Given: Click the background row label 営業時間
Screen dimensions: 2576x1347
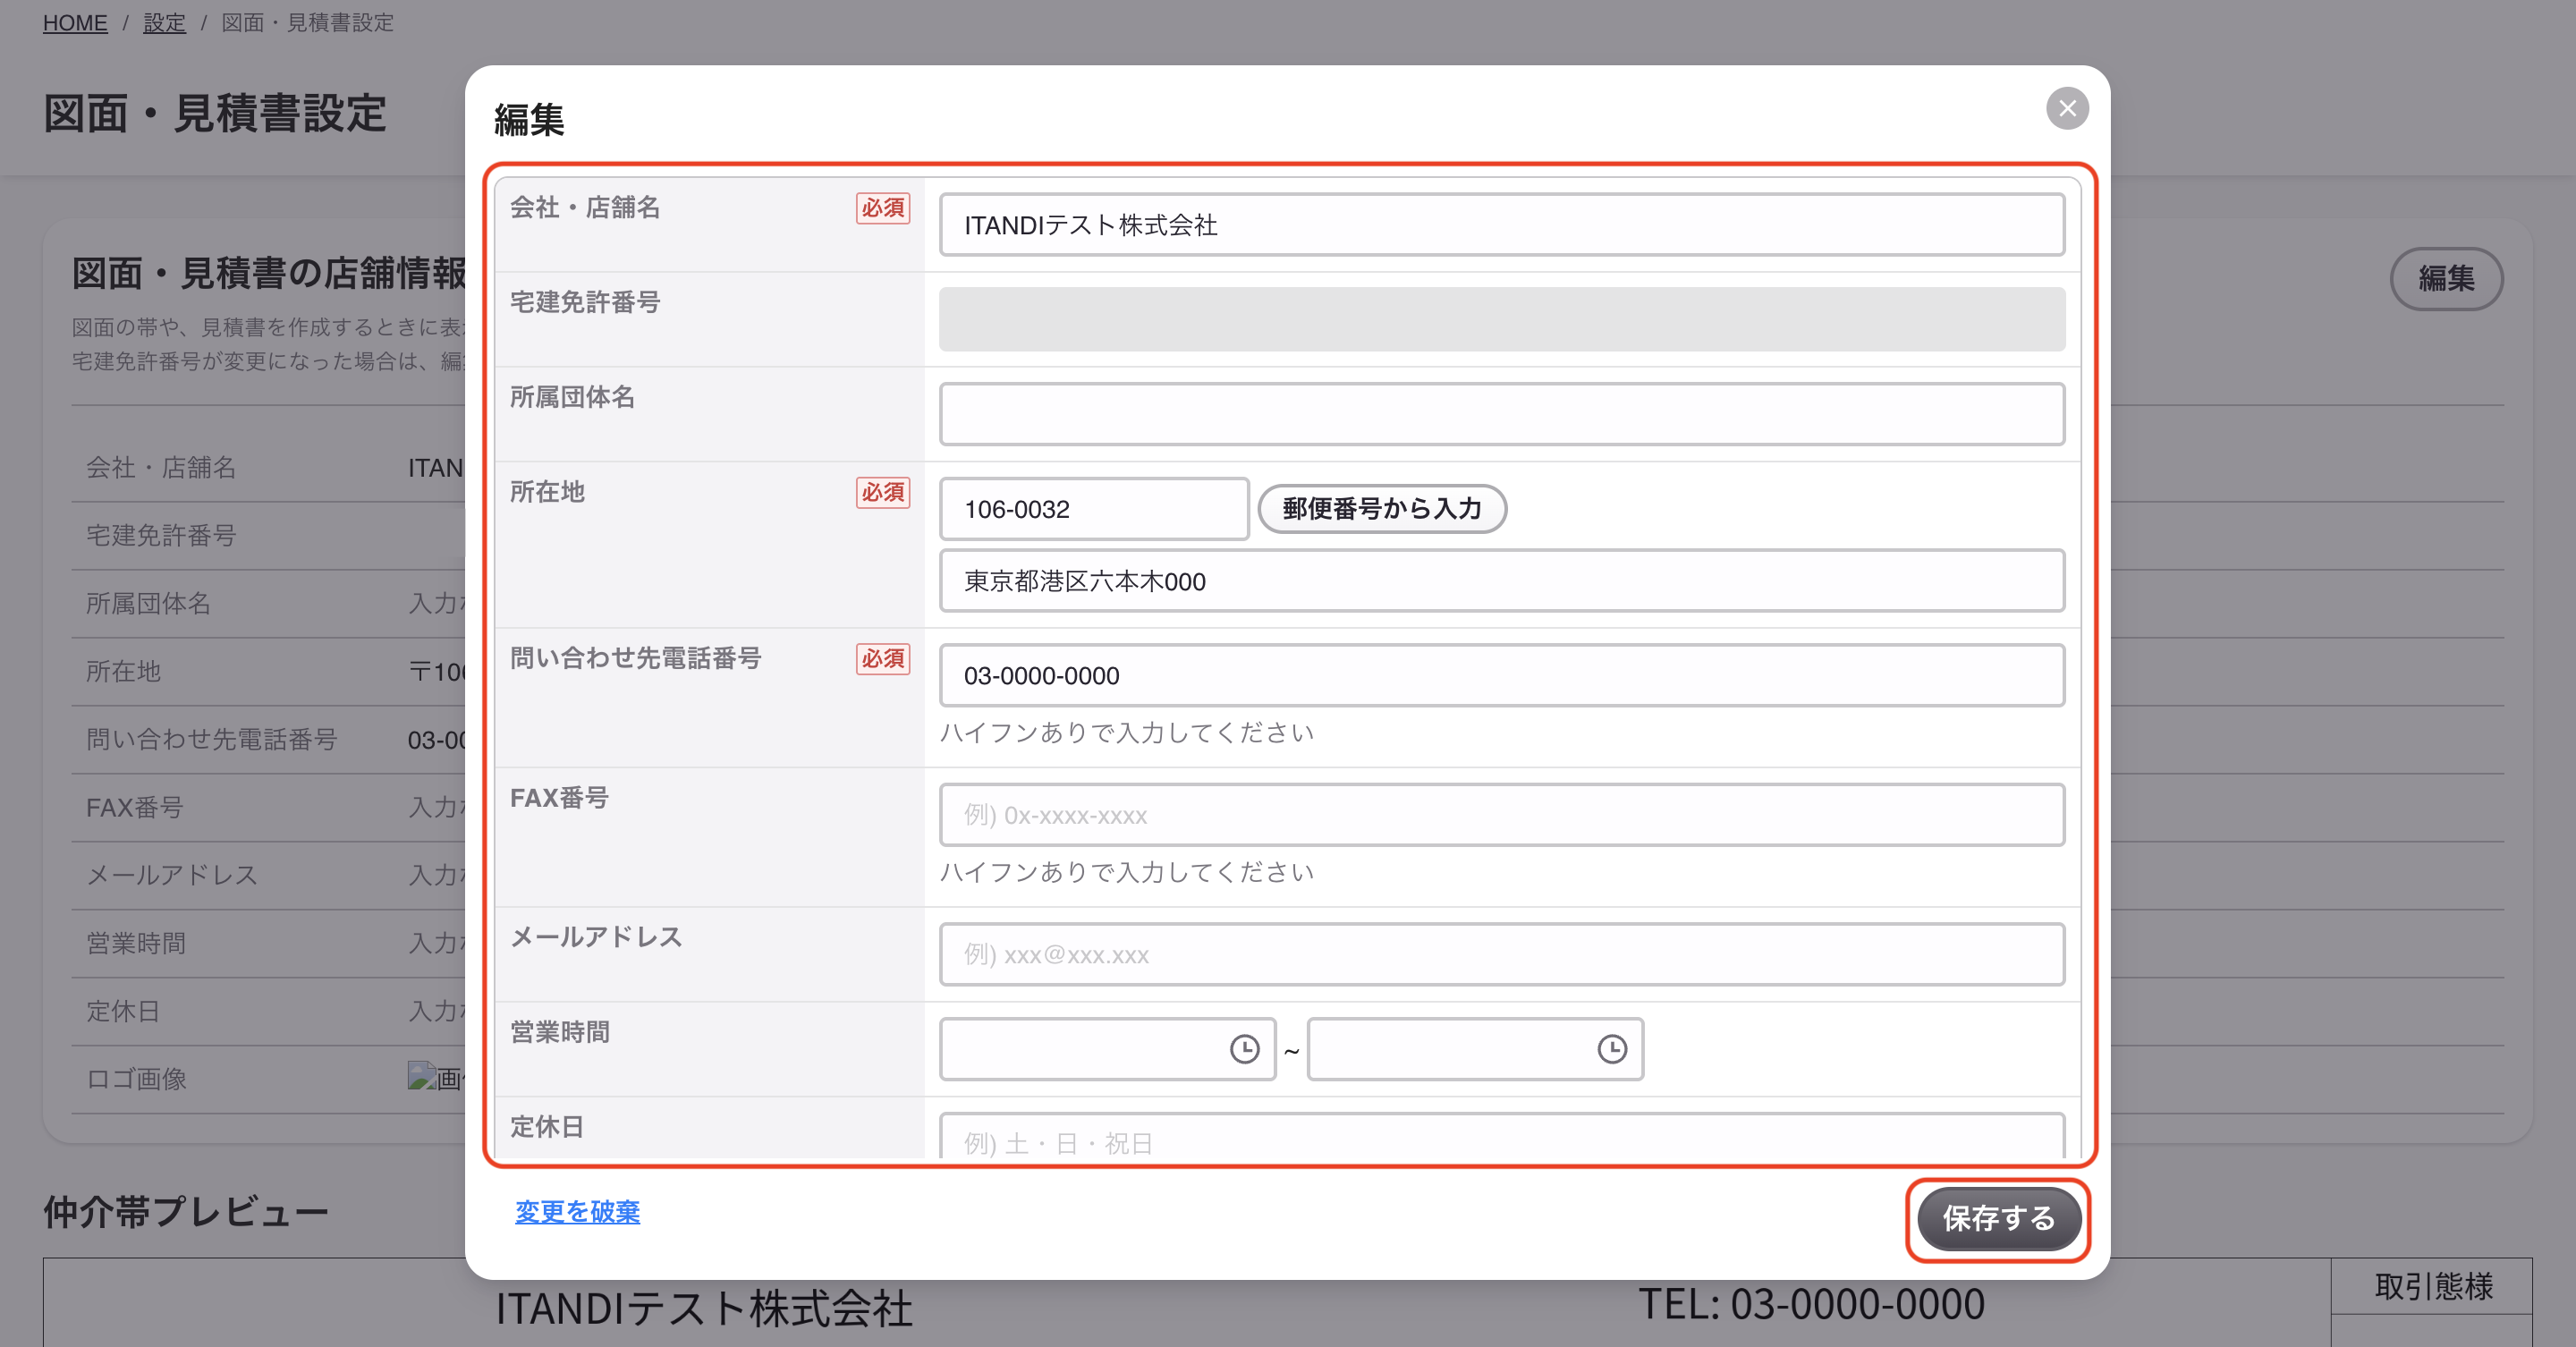Looking at the screenshot, I should pyautogui.click(x=136, y=943).
